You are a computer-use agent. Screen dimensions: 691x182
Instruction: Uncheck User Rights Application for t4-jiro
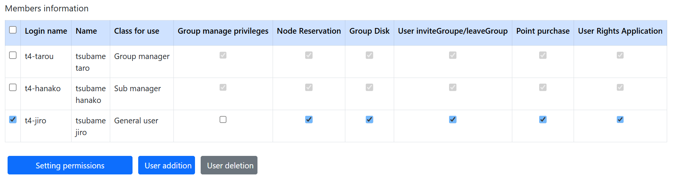tap(620, 120)
